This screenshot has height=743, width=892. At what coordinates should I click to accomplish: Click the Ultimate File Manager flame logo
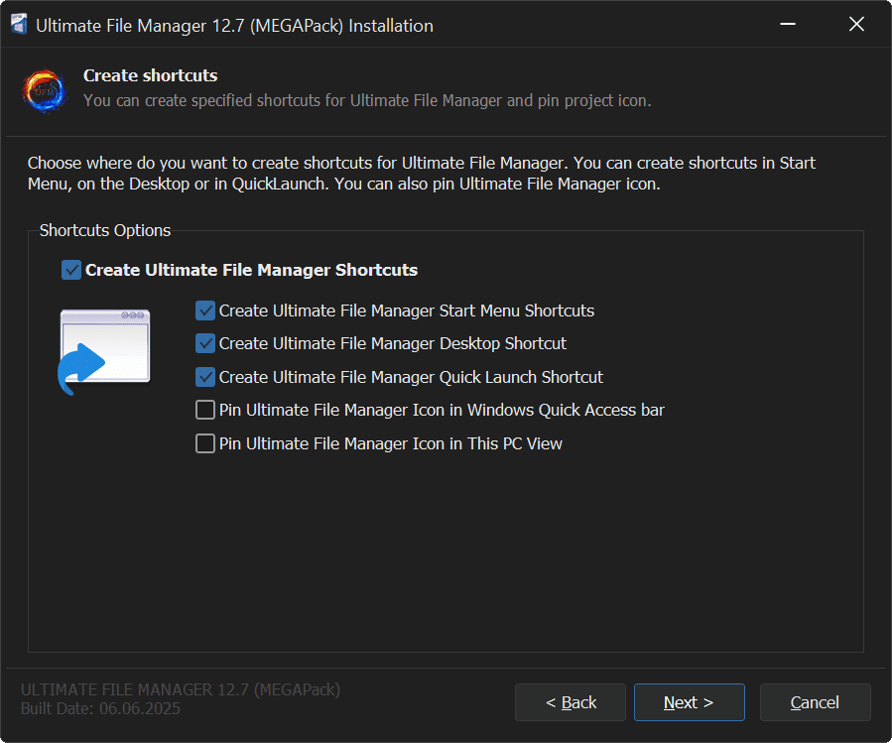coord(45,89)
